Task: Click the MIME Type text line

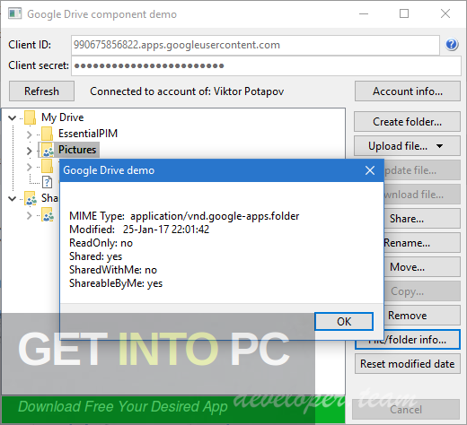Action: coord(184,216)
